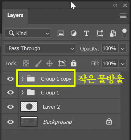
Task: Select the Layer 2 name
Action: [x=51, y=107]
